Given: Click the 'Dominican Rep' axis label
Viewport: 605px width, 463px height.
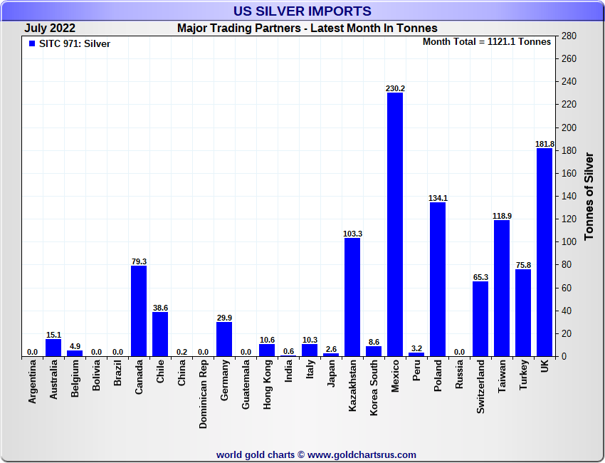Looking at the screenshot, I should coord(203,395).
